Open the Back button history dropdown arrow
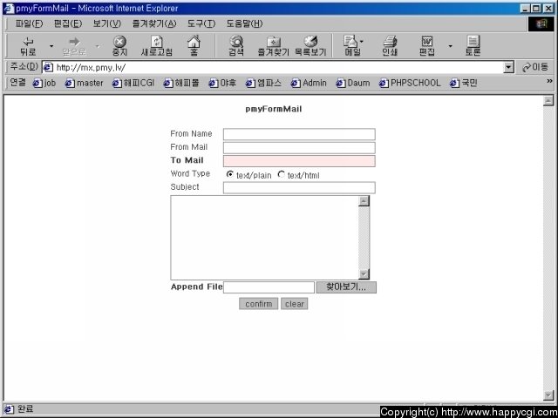 (51, 46)
